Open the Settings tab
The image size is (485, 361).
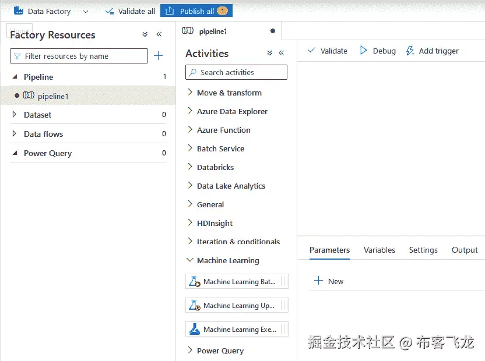[423, 250]
